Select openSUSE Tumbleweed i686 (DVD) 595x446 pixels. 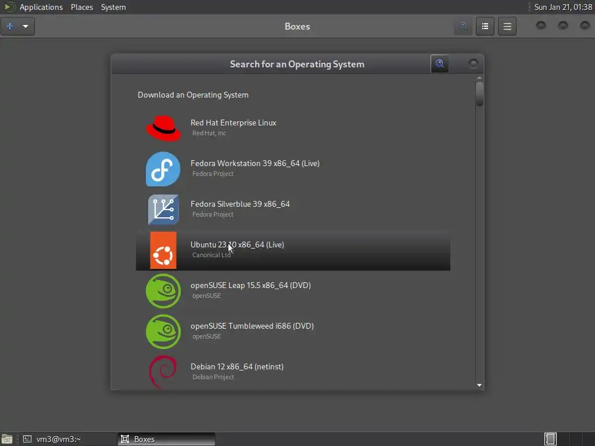(293, 332)
